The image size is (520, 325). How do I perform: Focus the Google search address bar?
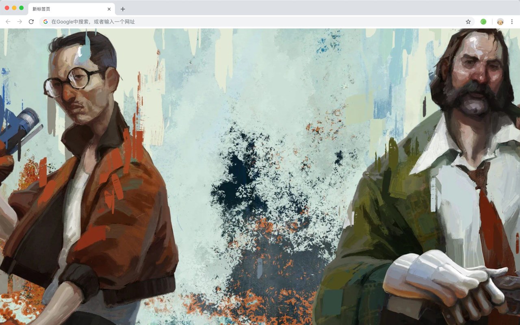coord(257,22)
